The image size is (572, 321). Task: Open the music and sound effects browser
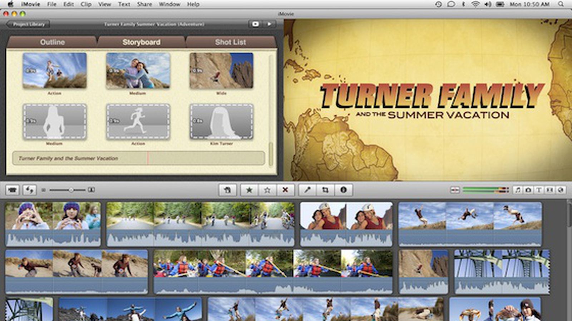coord(517,190)
